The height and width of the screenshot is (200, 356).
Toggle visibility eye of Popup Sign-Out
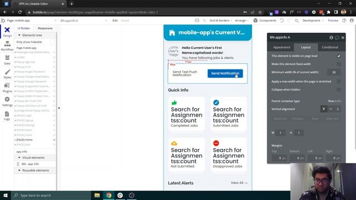(x=54, y=62)
